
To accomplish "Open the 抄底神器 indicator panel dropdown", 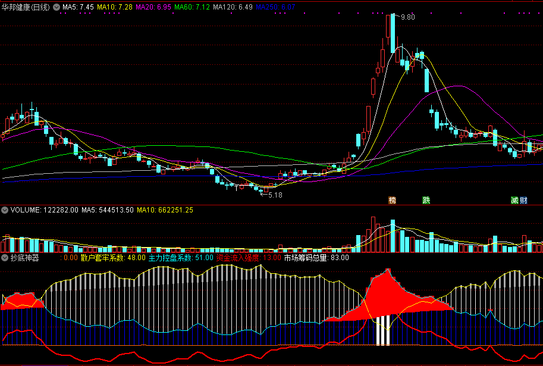I will point(5,258).
